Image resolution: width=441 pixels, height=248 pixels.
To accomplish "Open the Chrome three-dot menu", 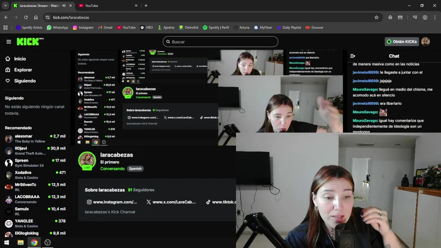I will [x=435, y=17].
